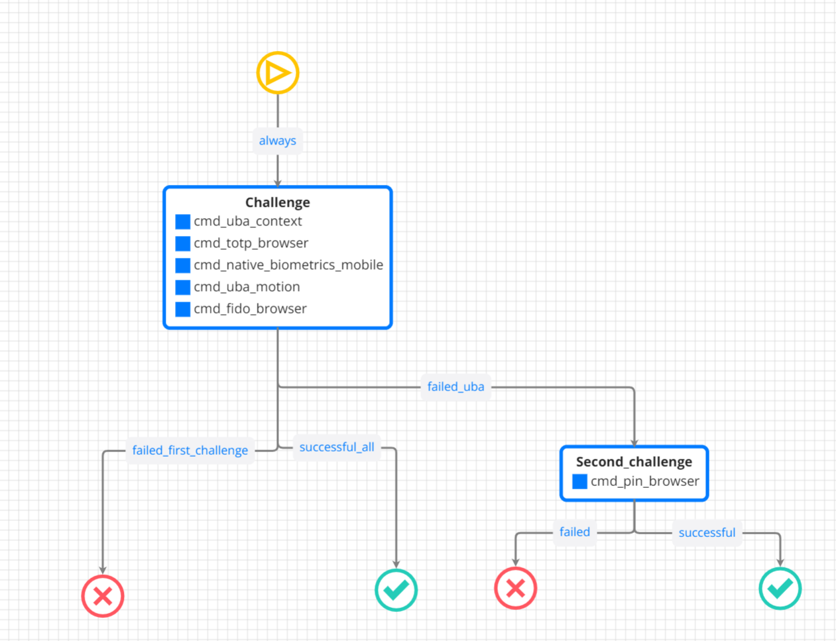Image resolution: width=836 pixels, height=641 pixels.
Task: Click blue square beside cmd_pin_browser
Action: tap(579, 481)
